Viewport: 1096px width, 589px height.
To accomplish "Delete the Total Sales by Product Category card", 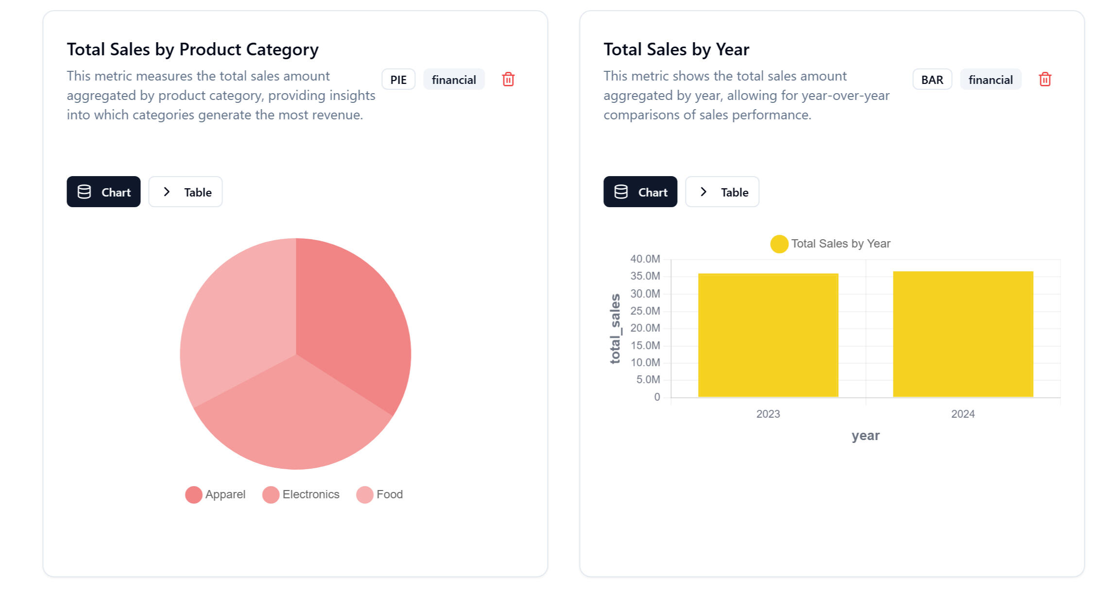I will (x=508, y=80).
